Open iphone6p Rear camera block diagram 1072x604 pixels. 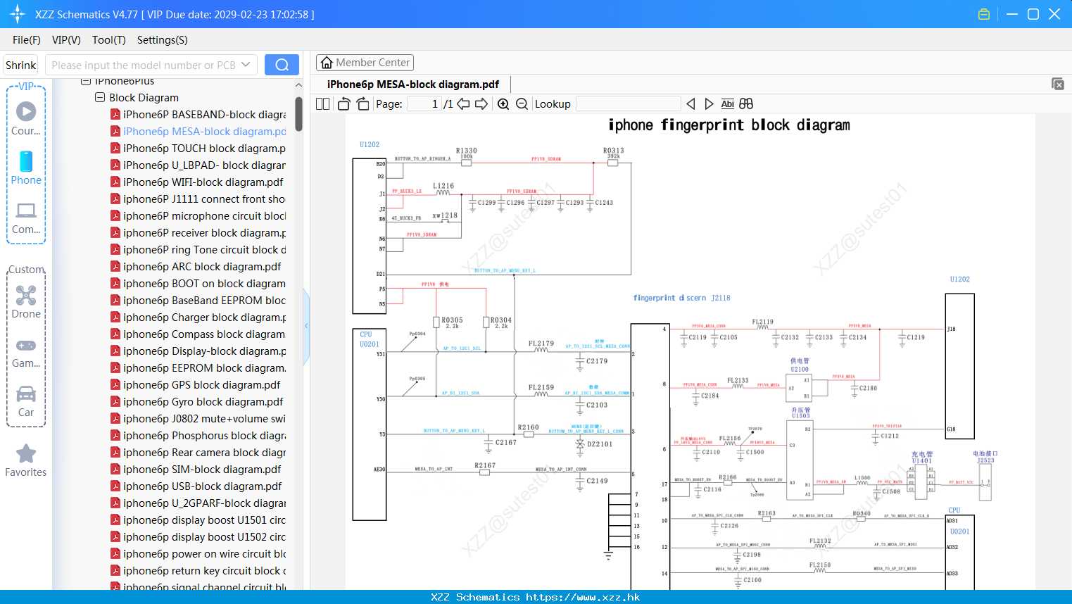(x=198, y=452)
